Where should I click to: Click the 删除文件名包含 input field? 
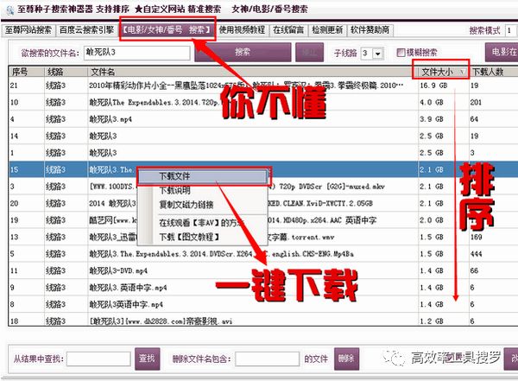(x=268, y=359)
